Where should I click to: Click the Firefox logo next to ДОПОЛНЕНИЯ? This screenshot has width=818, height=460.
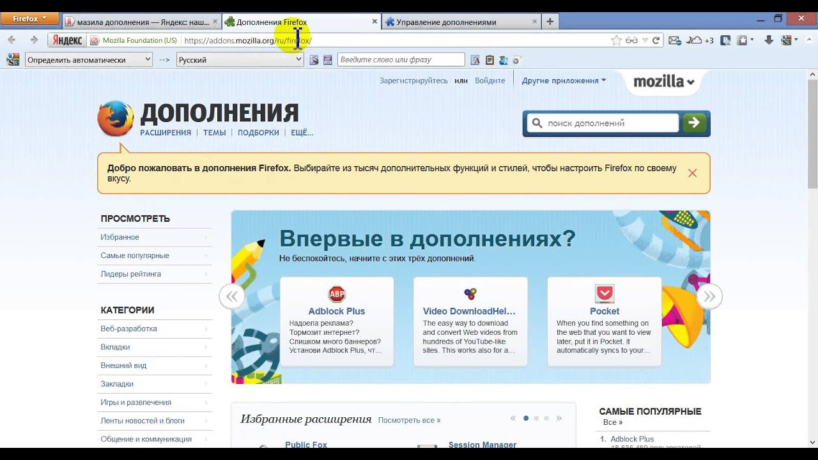[x=116, y=119]
